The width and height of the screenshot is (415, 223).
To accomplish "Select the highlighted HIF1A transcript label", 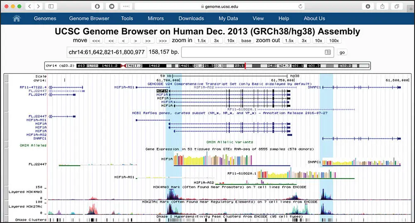I will 162,91.
